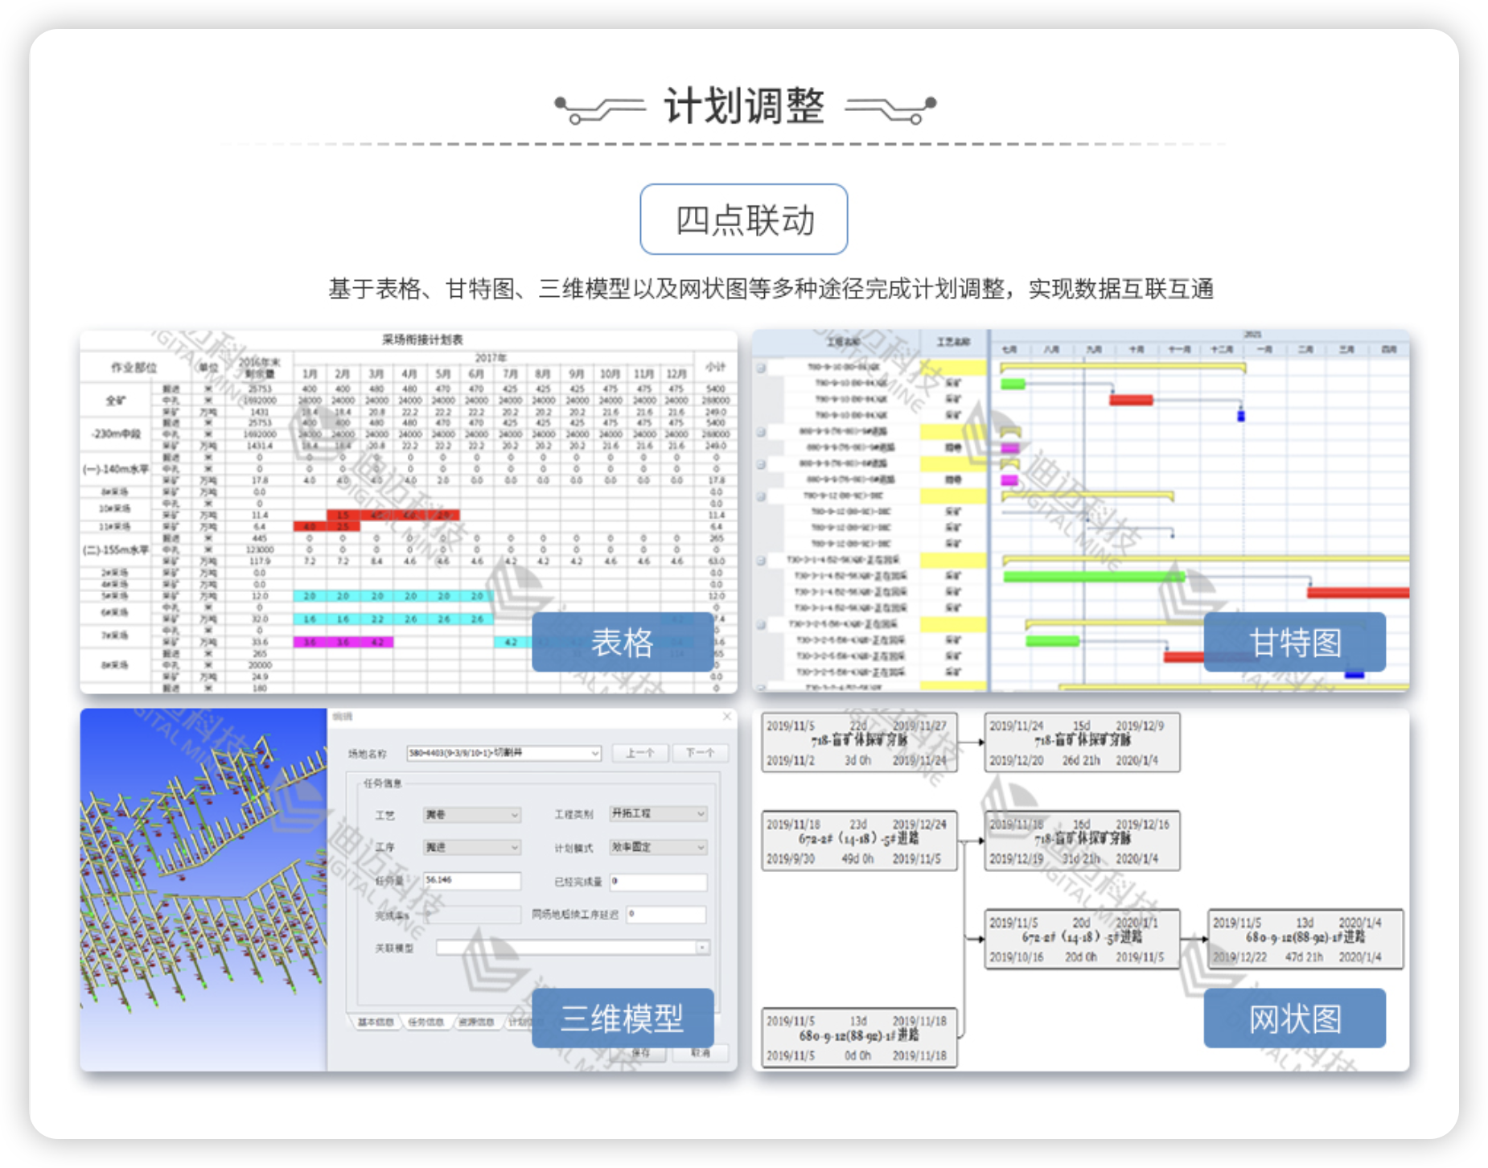Click the 任务量 input field
This screenshot has width=1488, height=1168.
pyautogui.click(x=472, y=881)
